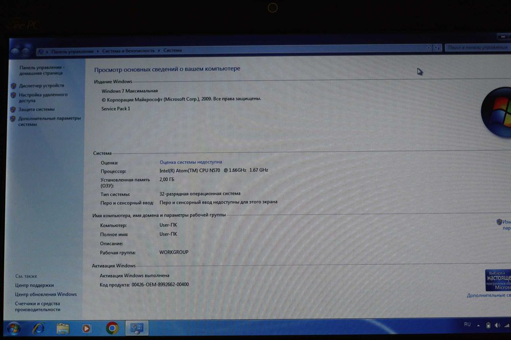Select the Control Panel taskbar button
This screenshot has width=511, height=340.
[137, 328]
